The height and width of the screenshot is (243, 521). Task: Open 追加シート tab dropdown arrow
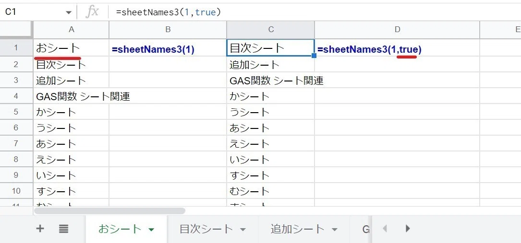[335, 230]
